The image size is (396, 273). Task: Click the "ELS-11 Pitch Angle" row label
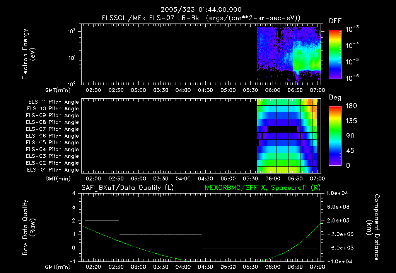click(53, 102)
